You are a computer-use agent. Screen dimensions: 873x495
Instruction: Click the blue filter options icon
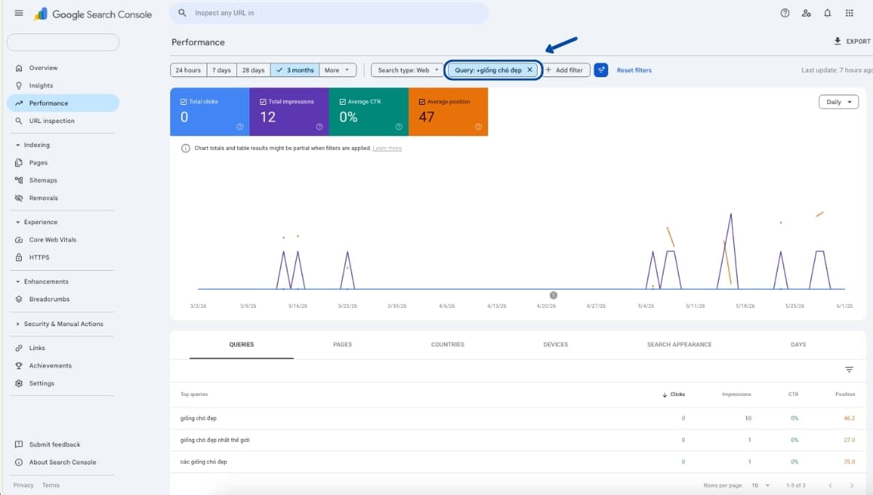pos(601,70)
